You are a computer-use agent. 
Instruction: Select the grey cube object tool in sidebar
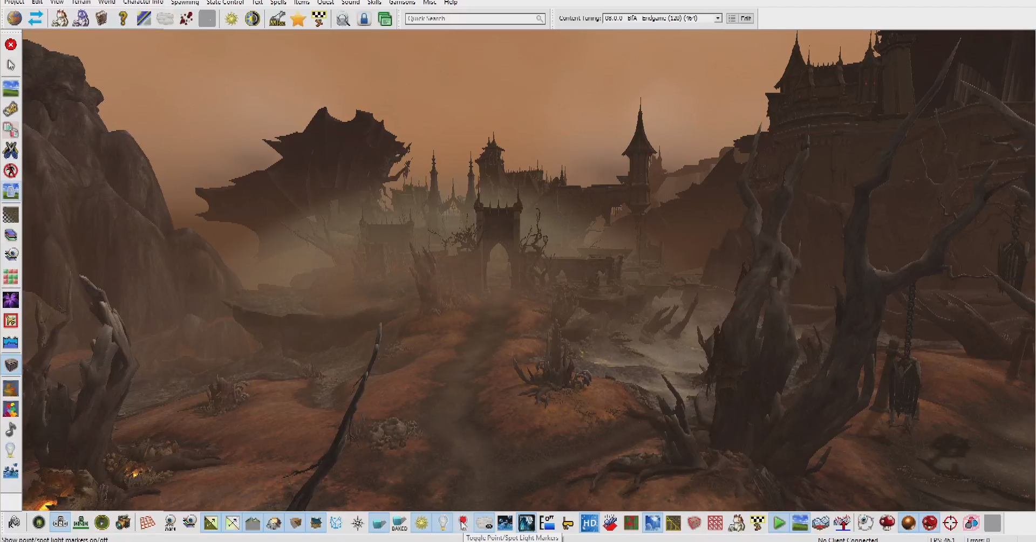coord(11,365)
